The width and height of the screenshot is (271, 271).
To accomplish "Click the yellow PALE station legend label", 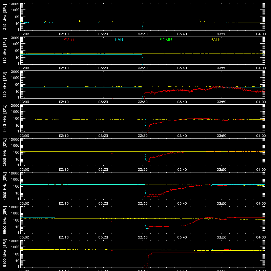I will click(215, 40).
